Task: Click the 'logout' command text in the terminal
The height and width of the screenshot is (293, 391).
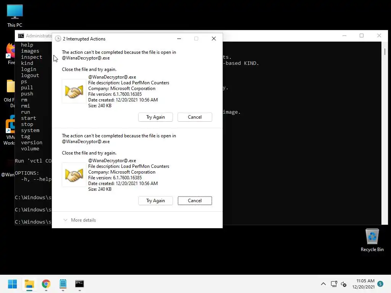Action: coord(30,75)
